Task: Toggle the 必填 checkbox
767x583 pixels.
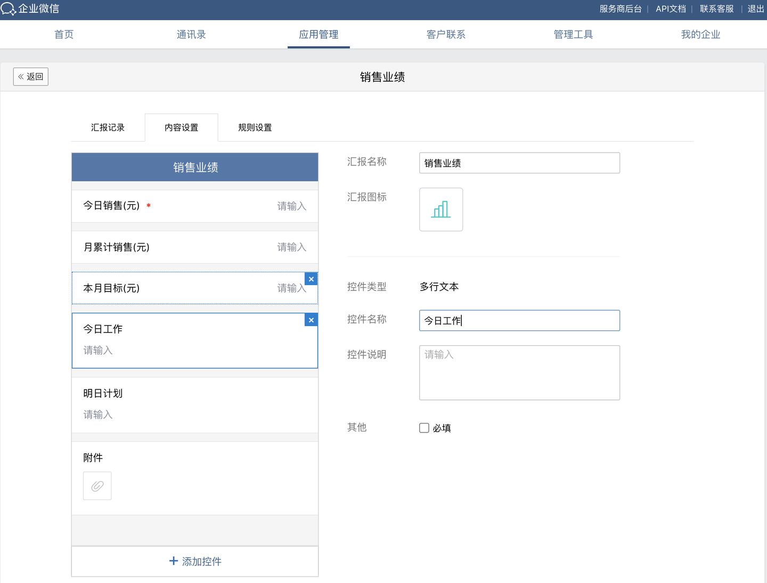Action: coord(424,428)
